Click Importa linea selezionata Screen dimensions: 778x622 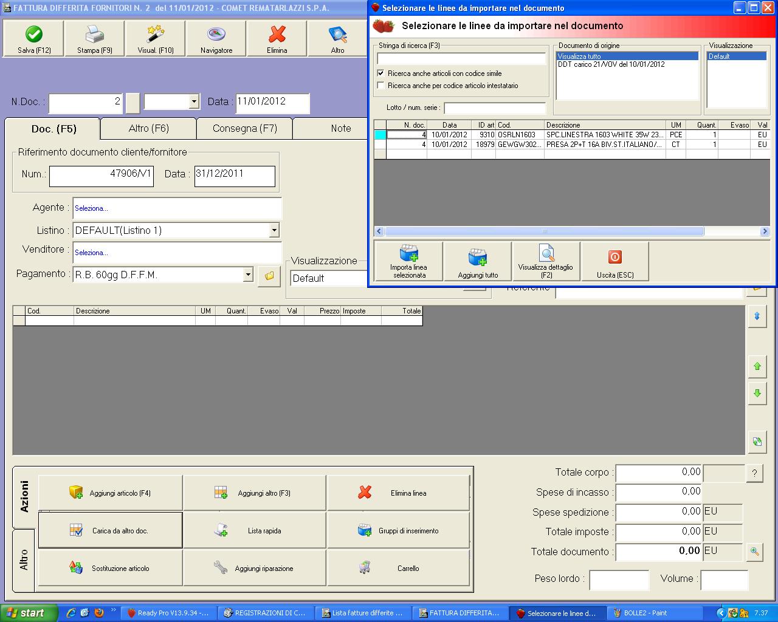point(408,261)
